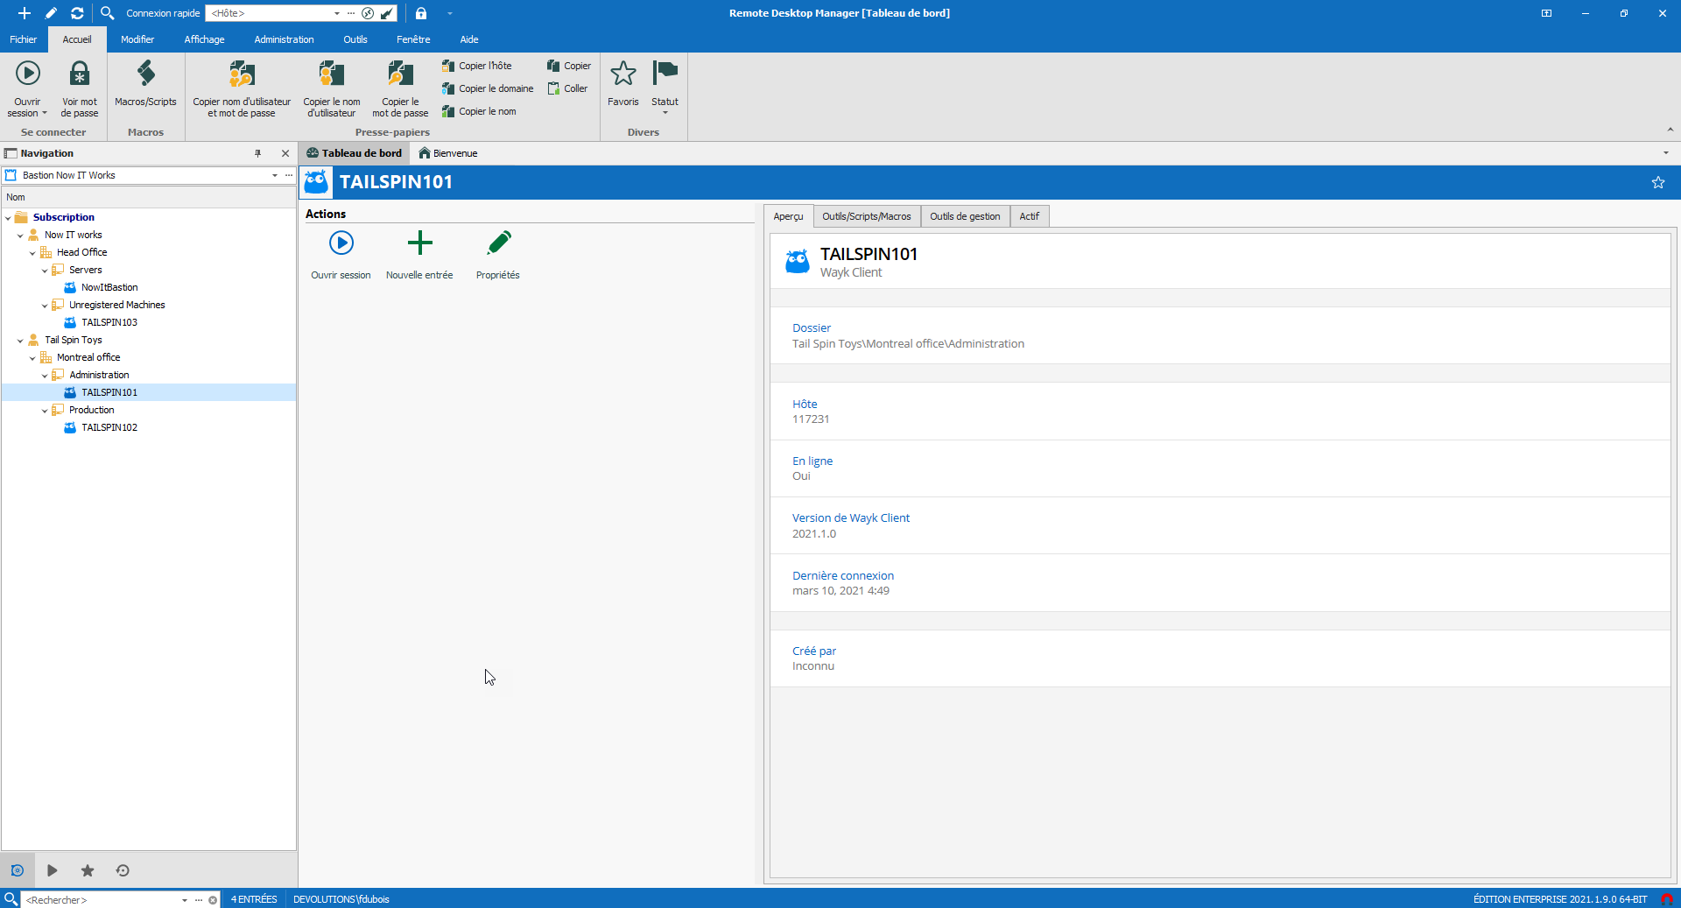The height and width of the screenshot is (908, 1681).
Task: Click Copier le nom d'utilisateur icon
Action: coord(332,88)
